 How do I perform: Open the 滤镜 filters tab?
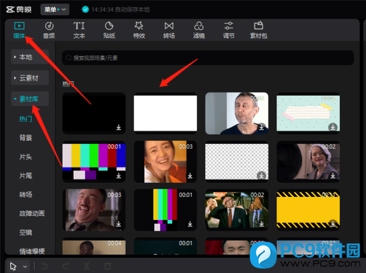click(199, 30)
